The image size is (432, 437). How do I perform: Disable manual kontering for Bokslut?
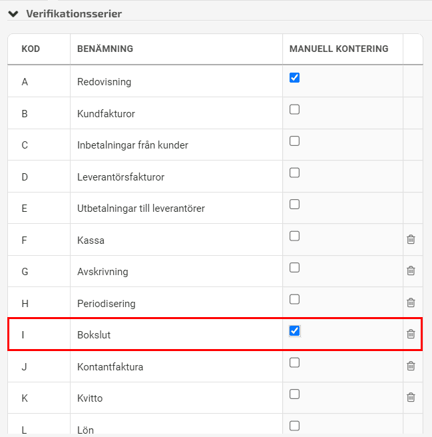[294, 331]
